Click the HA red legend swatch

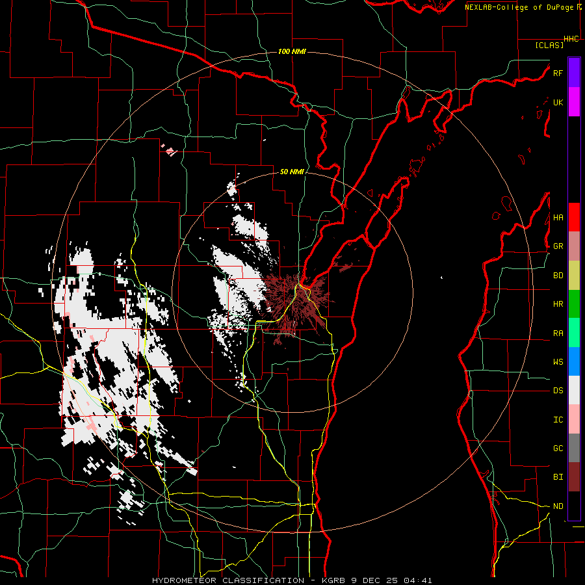pos(574,217)
